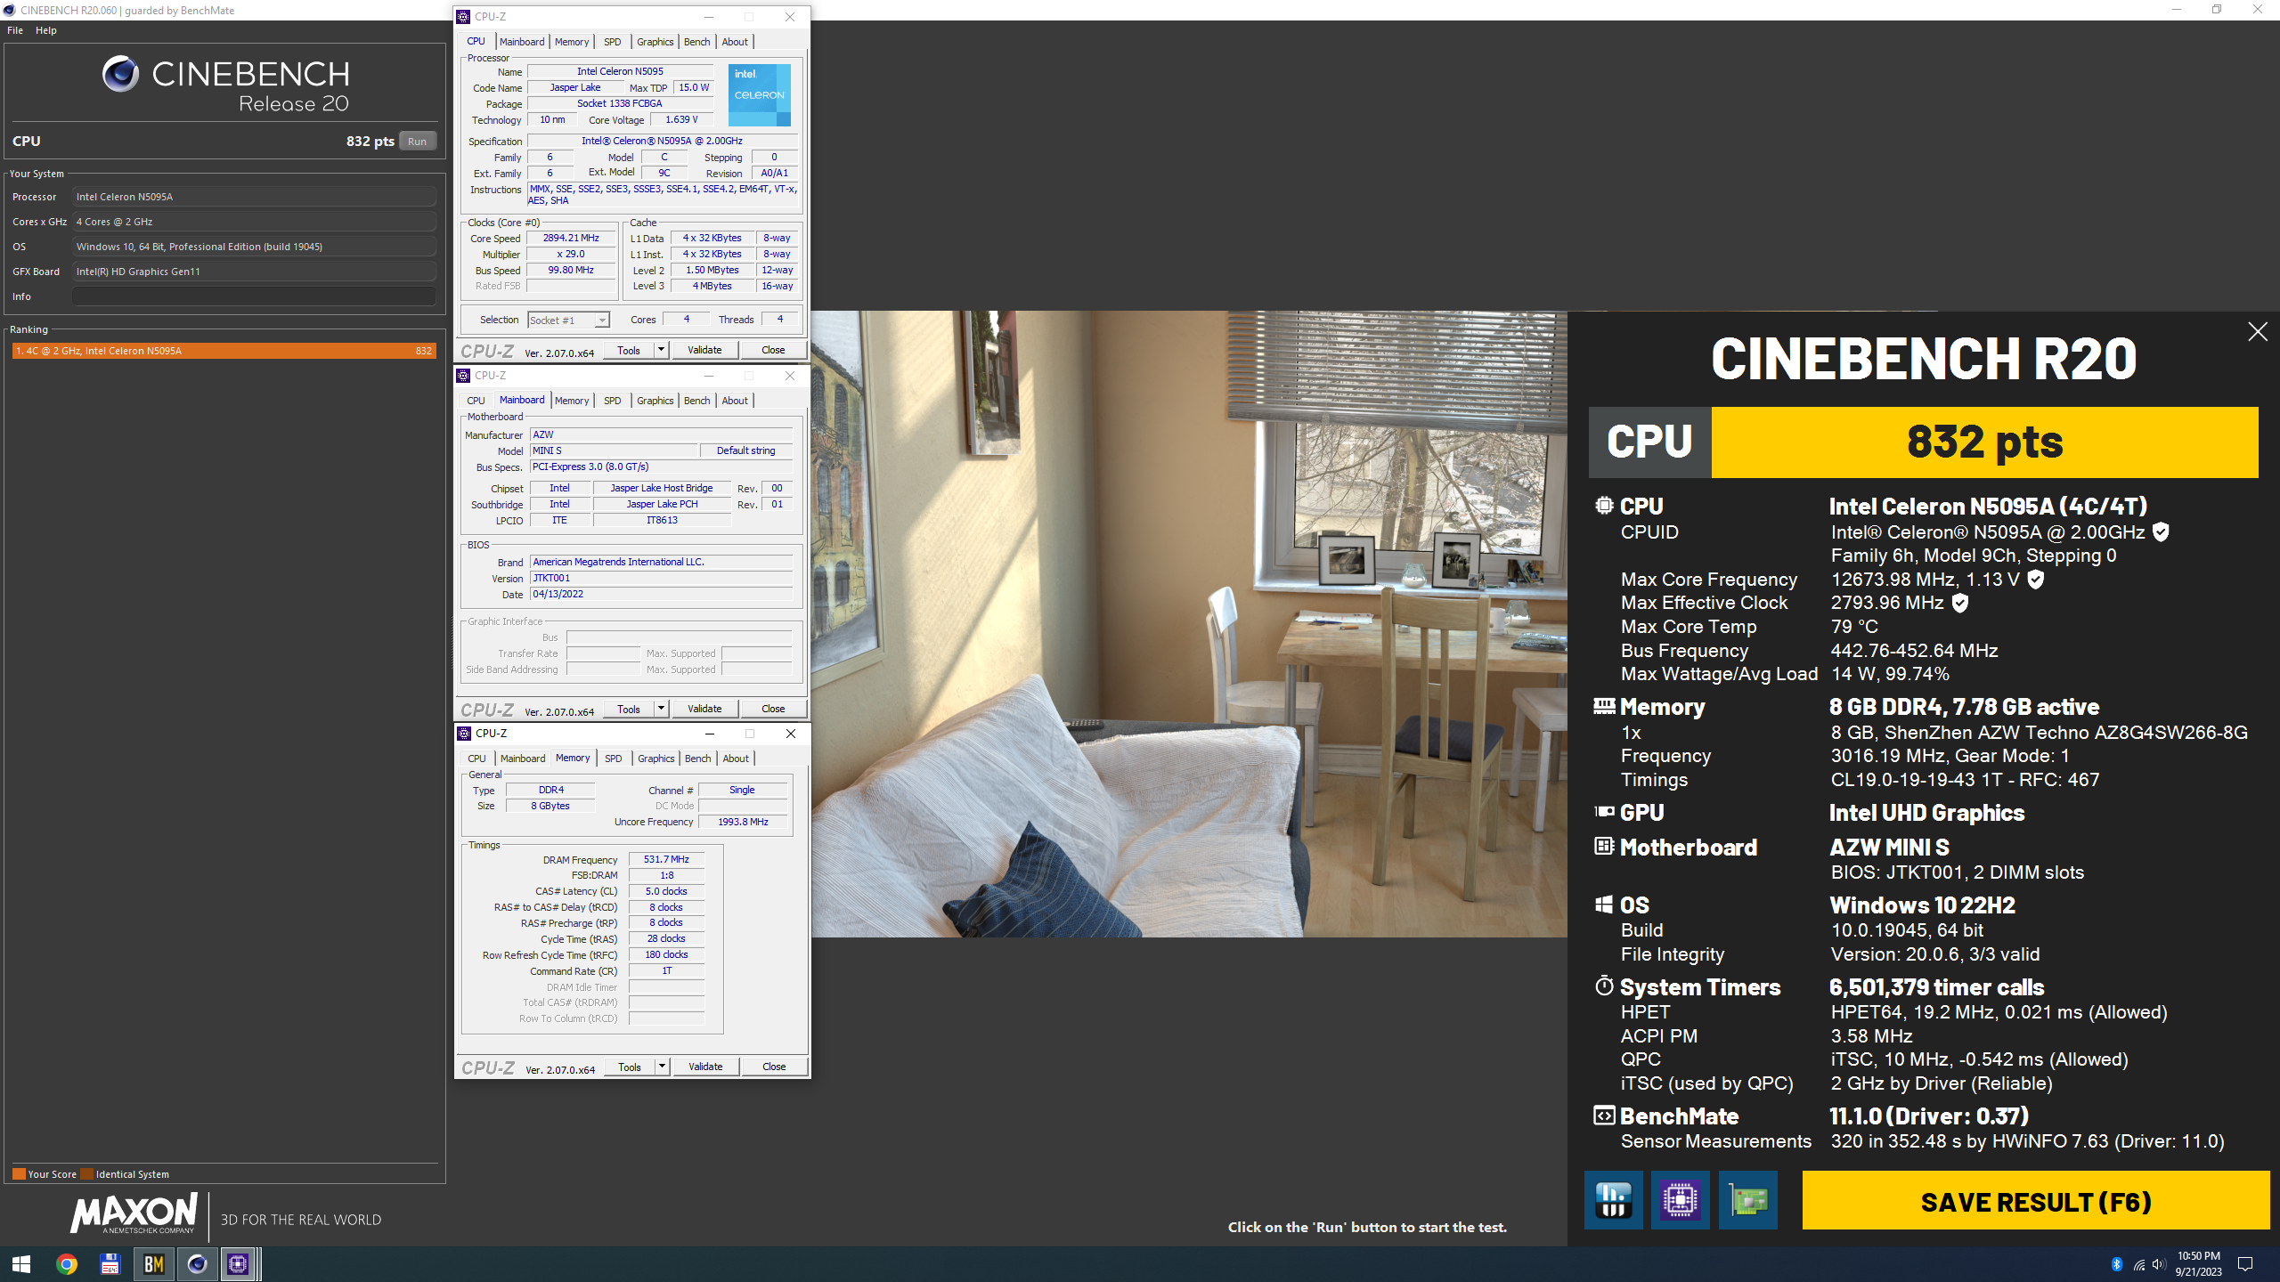The height and width of the screenshot is (1282, 2280).
Task: Open About tab in bottom CPU-Z window
Action: pyautogui.click(x=736, y=759)
